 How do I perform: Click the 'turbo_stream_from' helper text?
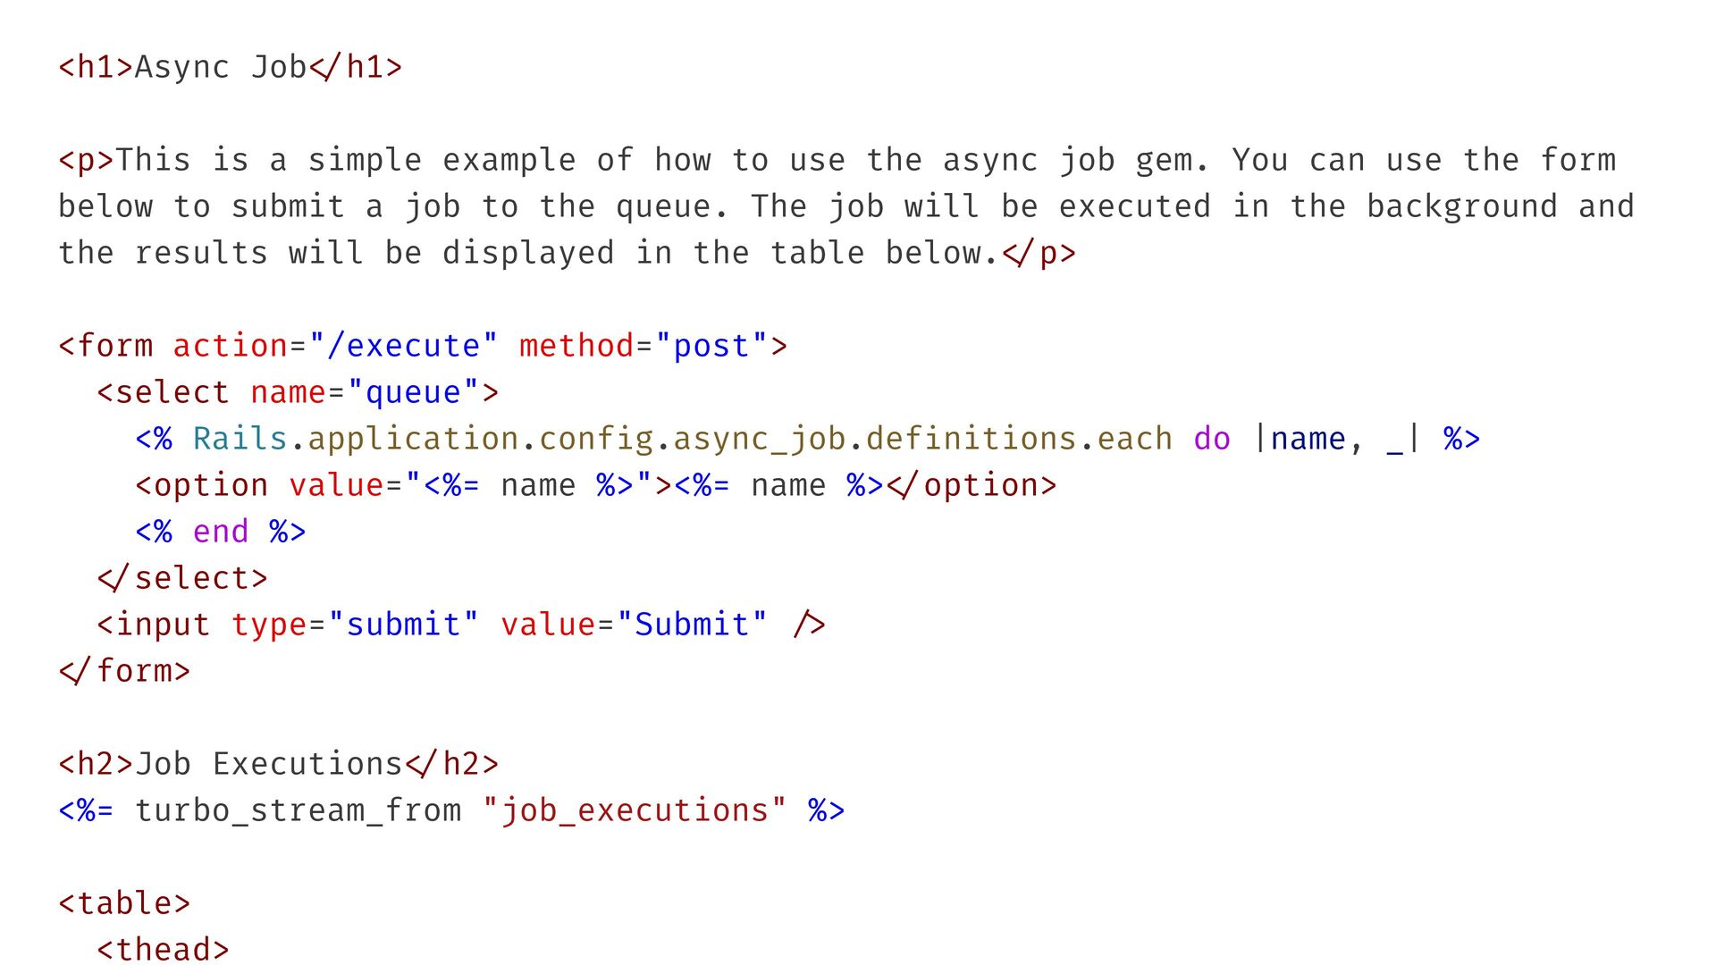(298, 810)
